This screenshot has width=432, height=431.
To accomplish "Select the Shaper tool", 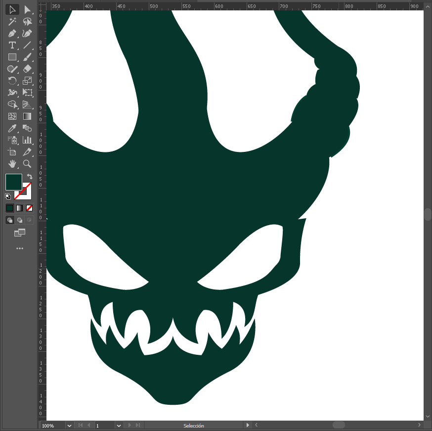I will click(x=12, y=69).
